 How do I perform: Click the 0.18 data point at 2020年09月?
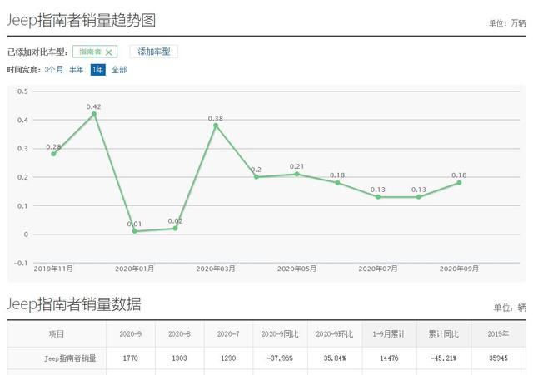459,183
